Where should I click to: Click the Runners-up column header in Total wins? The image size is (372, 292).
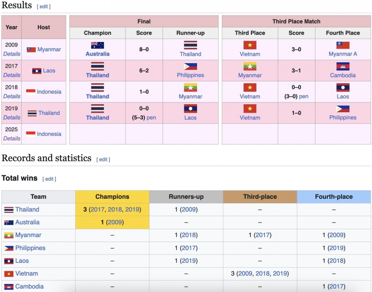(186, 197)
